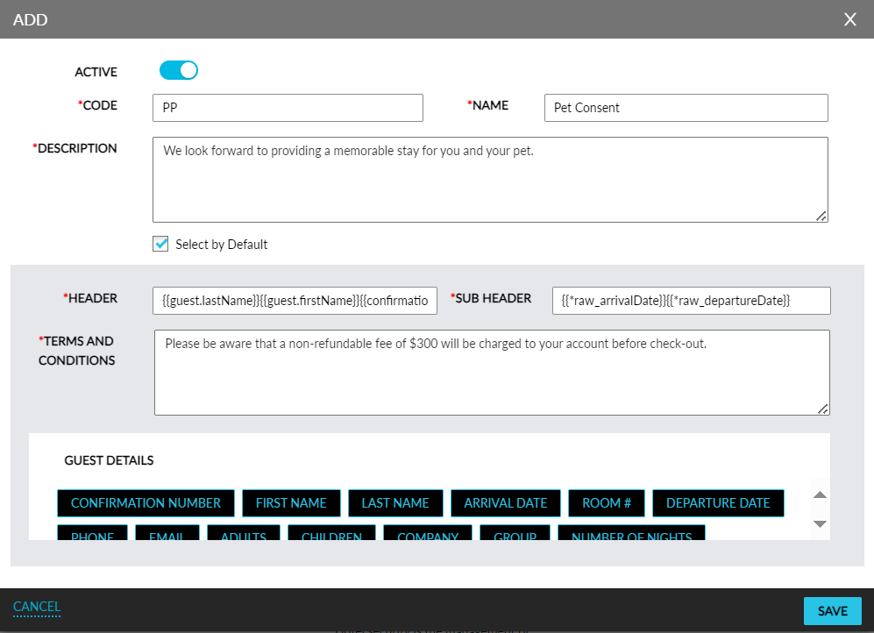874x633 pixels.
Task: Click the scroll-down arrow in Guest Details
Action: point(820,523)
